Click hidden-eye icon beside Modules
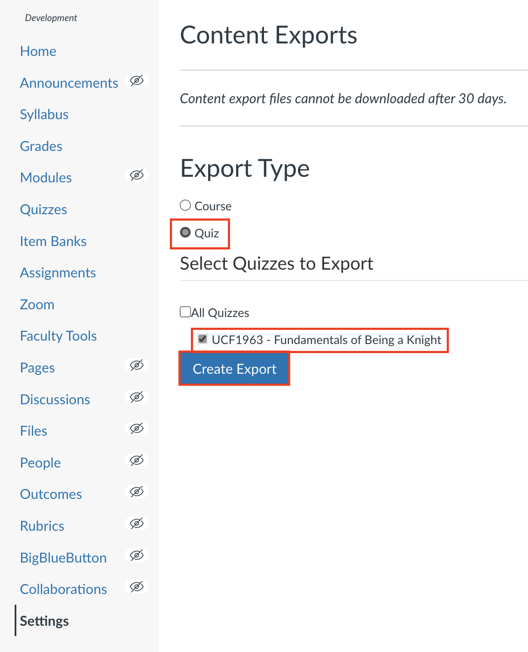Image resolution: width=528 pixels, height=652 pixels. (137, 175)
